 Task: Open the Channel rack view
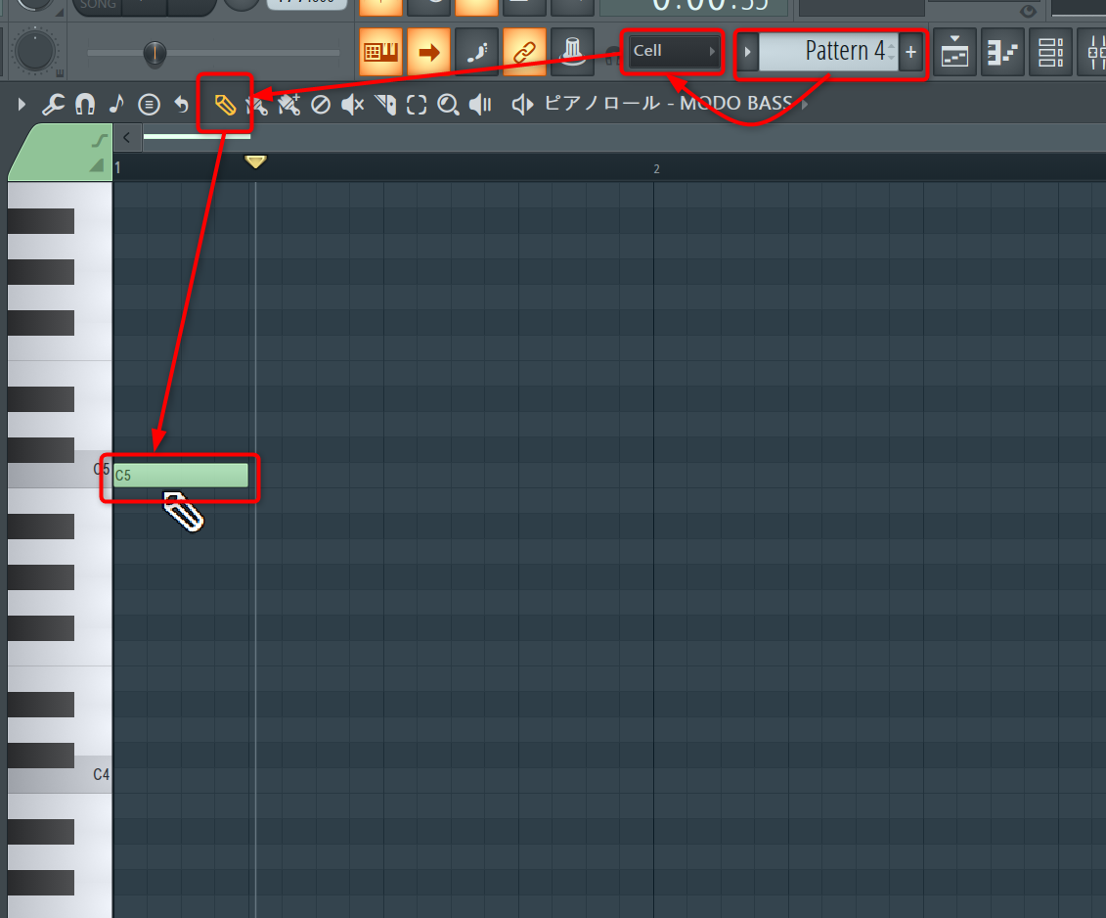(x=1051, y=53)
